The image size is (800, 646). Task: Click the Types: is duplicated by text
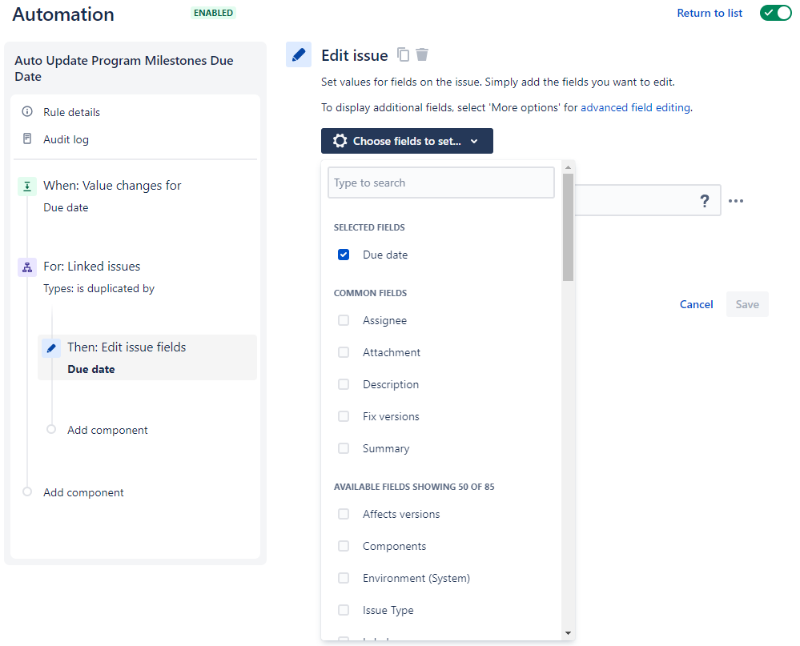(x=99, y=289)
